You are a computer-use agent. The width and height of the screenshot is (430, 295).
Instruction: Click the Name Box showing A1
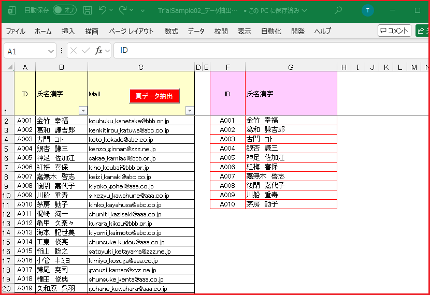tap(25, 51)
